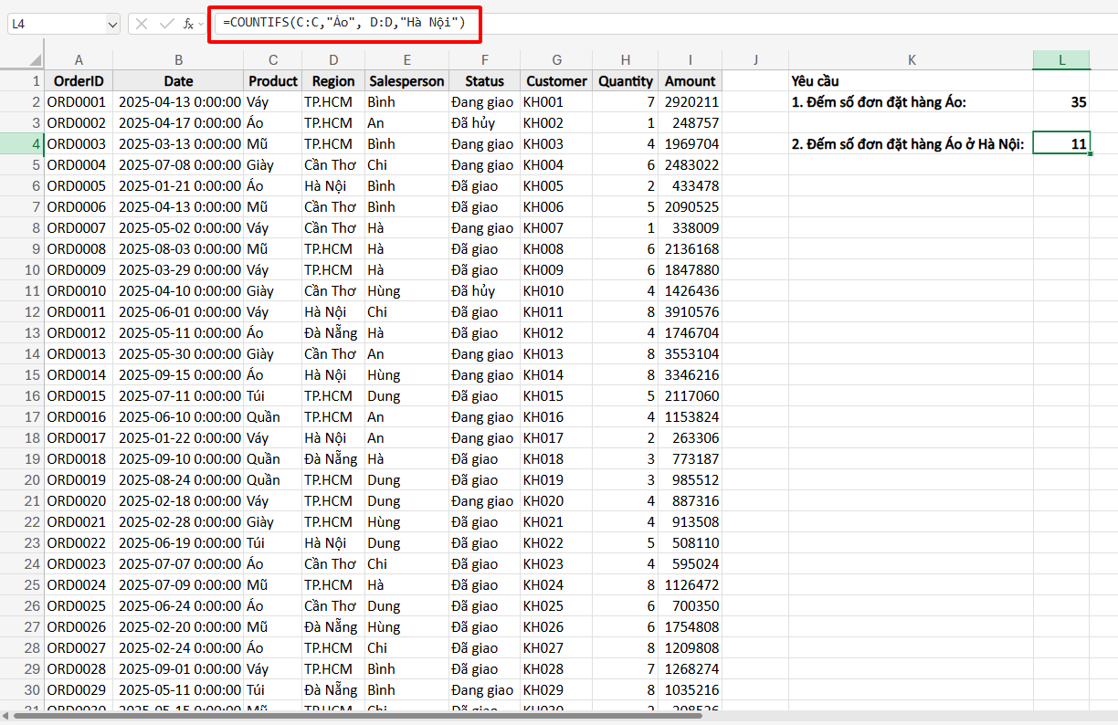Select the row 4 header
This screenshot has width=1118, height=725.
pyautogui.click(x=22, y=143)
